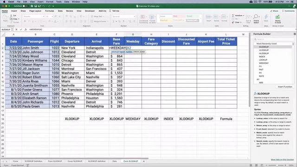Click the Weekday column header cell
The image size is (297, 167).
click(x=133, y=41)
